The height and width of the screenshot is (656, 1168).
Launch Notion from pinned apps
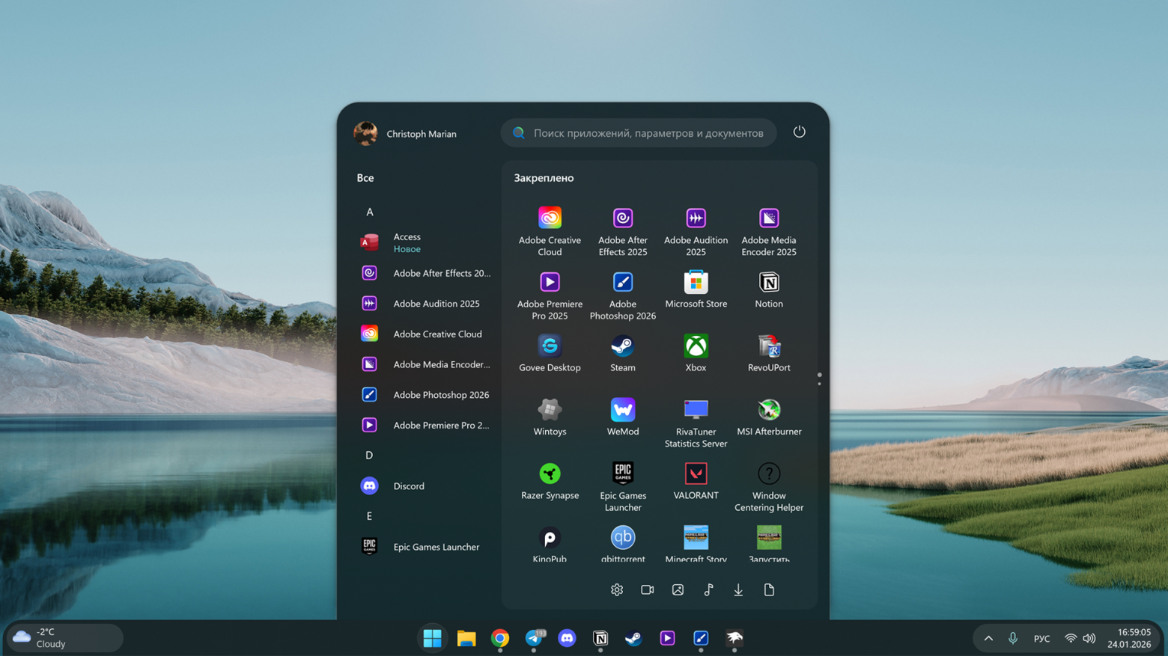coord(769,289)
